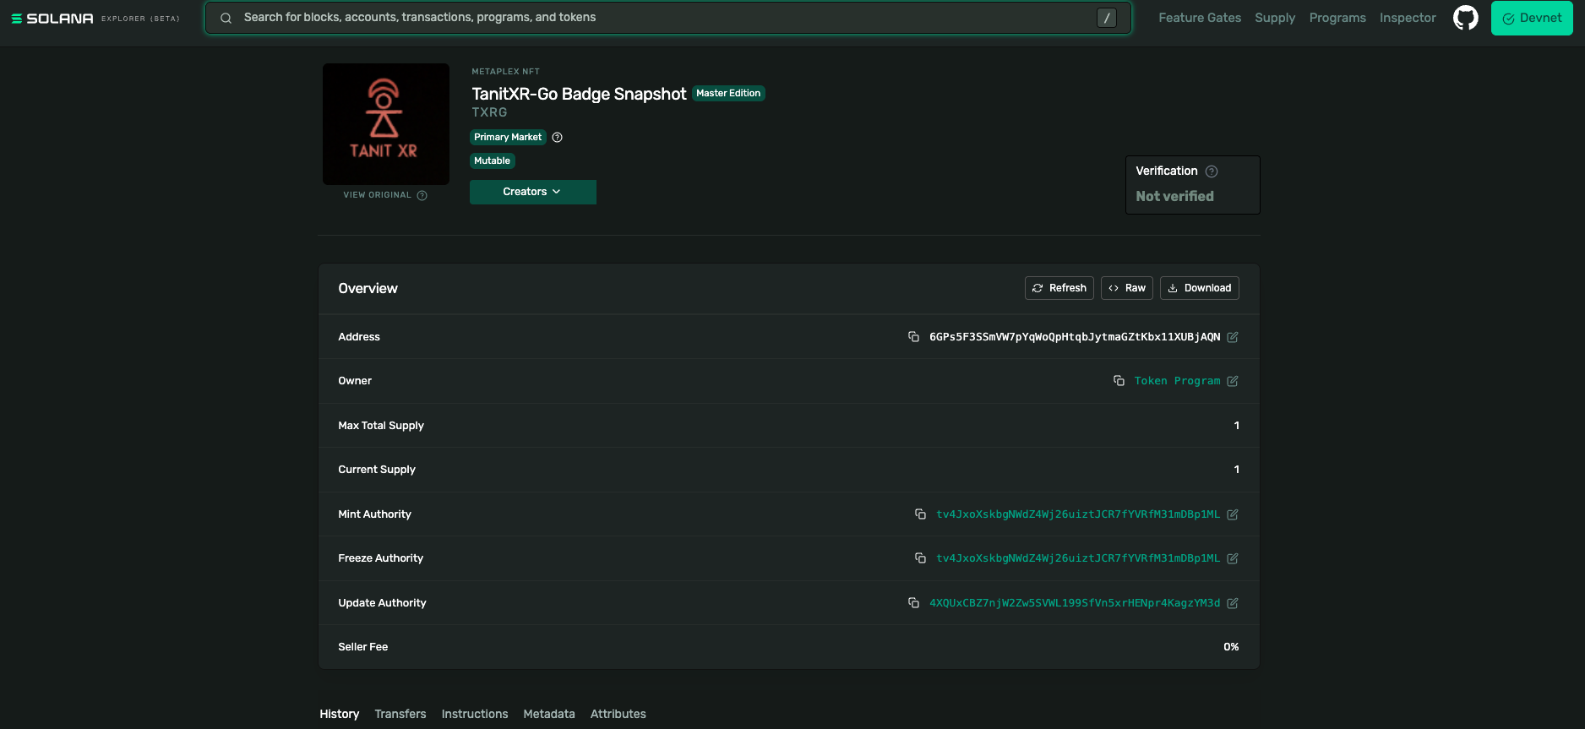Click the Master Edition badge

(x=728, y=94)
